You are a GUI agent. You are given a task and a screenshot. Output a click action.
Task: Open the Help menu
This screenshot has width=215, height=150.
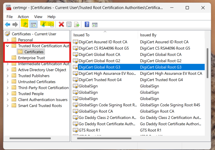[51, 17]
